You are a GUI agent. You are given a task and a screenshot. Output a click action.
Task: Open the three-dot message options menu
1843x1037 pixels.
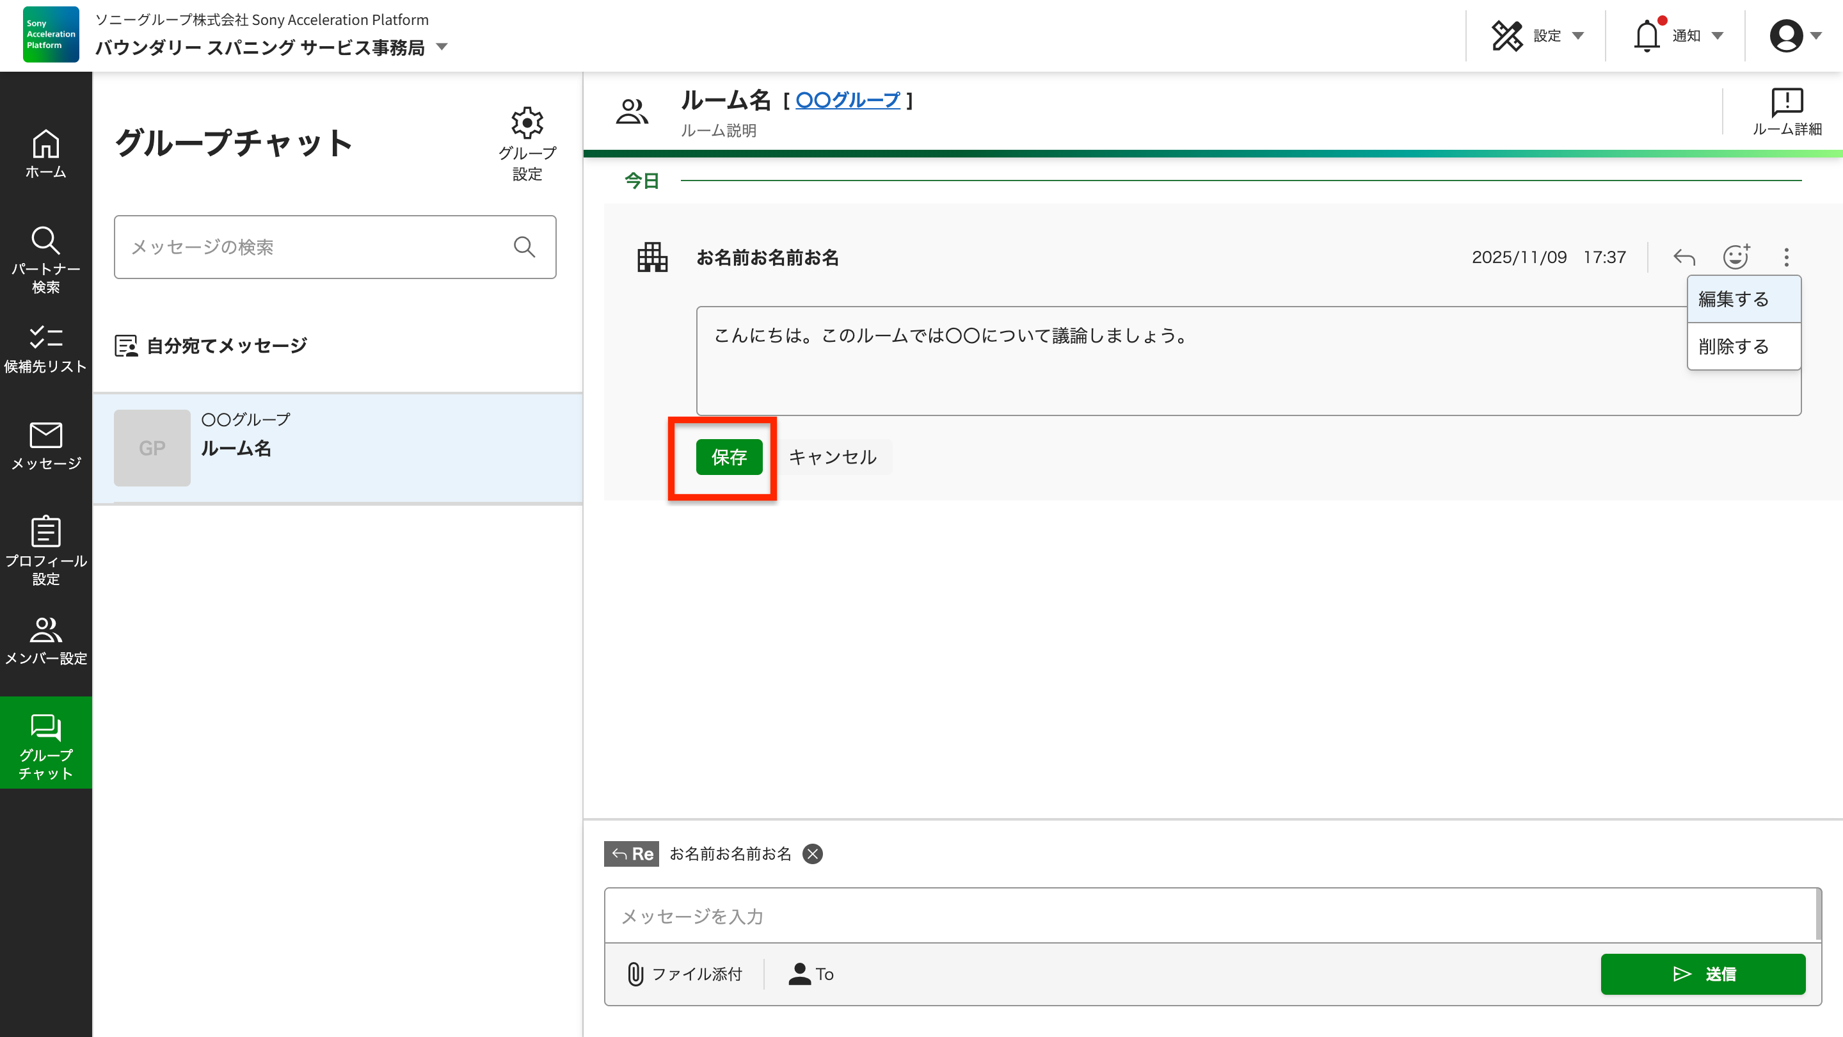(1787, 257)
